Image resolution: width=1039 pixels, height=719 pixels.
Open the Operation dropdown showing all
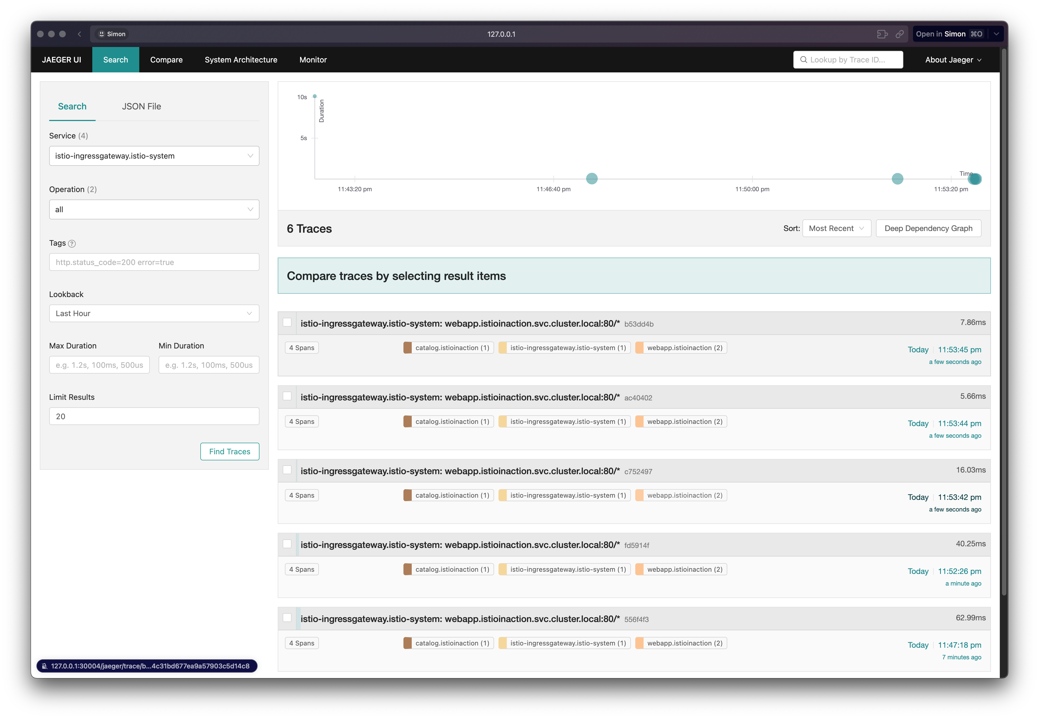pos(154,209)
